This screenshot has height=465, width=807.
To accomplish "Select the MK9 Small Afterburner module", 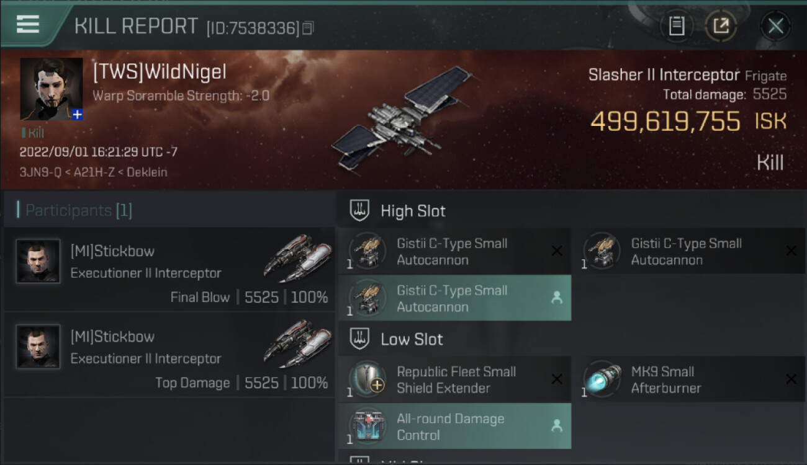I will click(x=688, y=379).
